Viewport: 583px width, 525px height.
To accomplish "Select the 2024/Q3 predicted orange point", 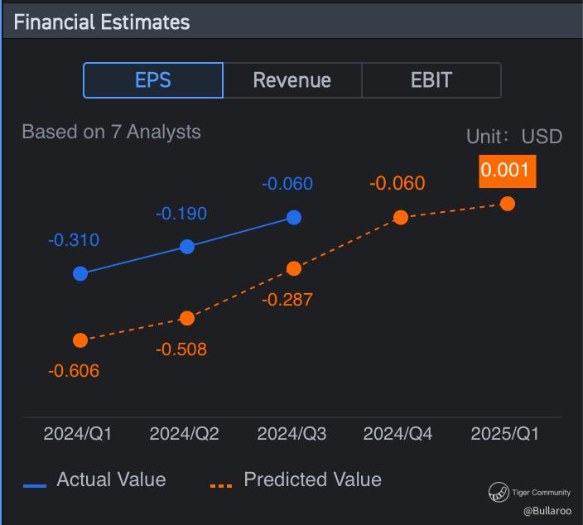I will (x=294, y=268).
